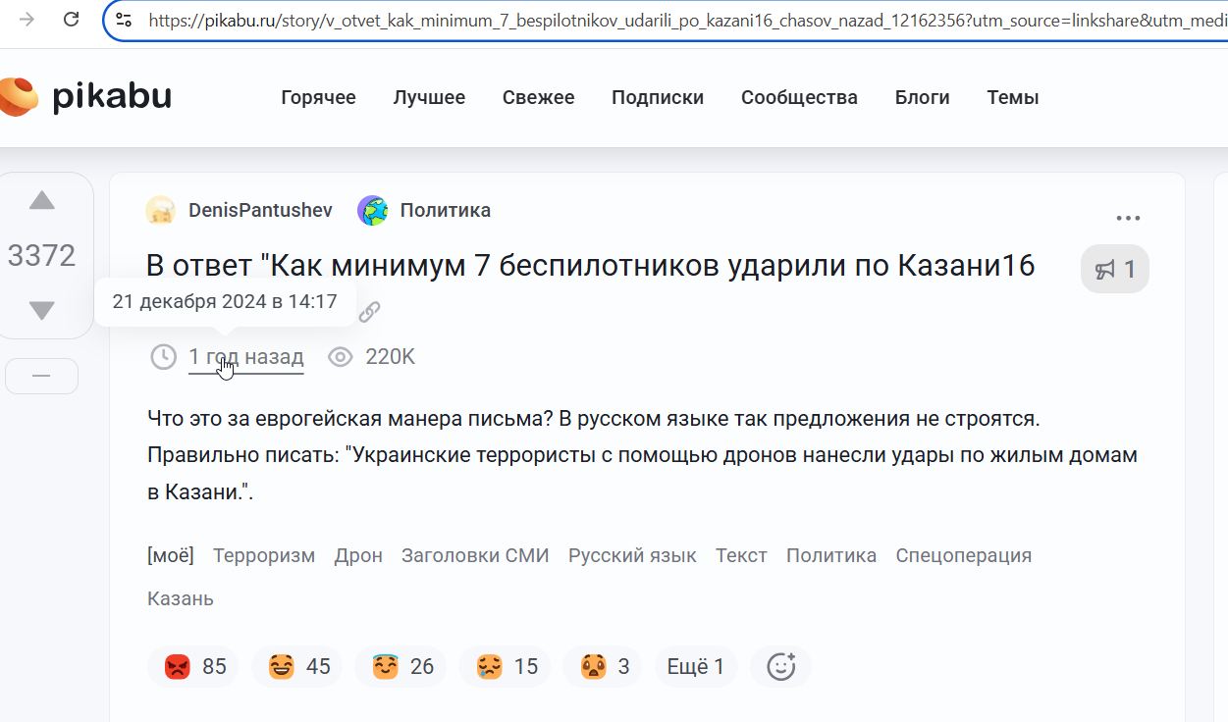Open DenisPantushev's profile link
This screenshot has height=722, width=1228.
pos(260,209)
